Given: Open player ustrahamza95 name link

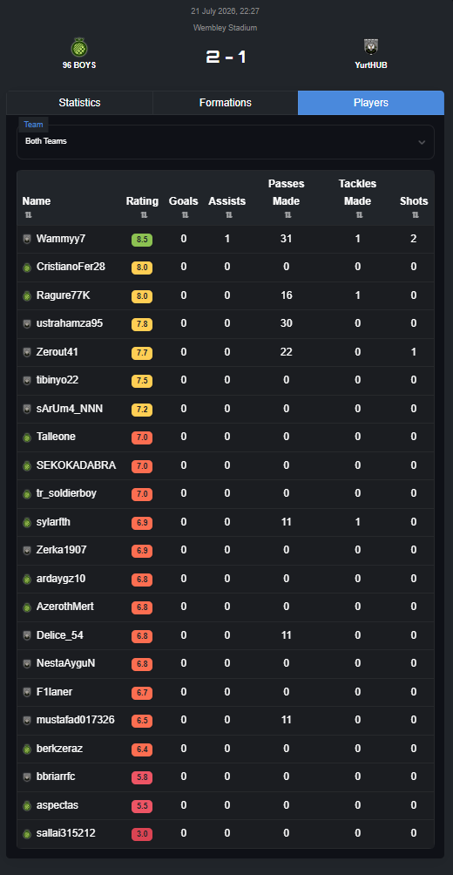Looking at the screenshot, I should click(70, 323).
